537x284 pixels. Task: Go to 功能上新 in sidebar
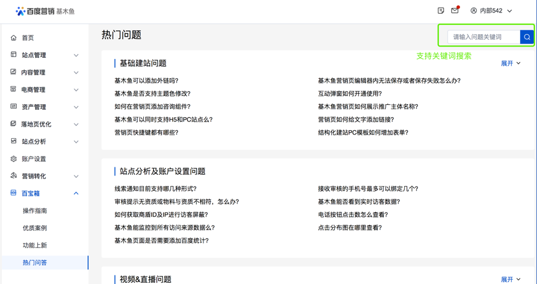35,246
